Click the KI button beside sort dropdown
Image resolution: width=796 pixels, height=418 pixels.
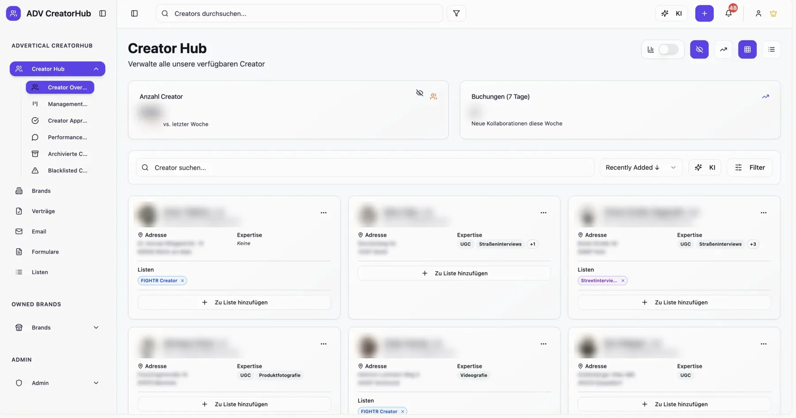coord(705,168)
